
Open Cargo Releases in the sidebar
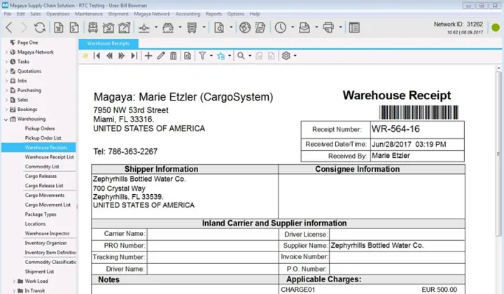(41, 176)
